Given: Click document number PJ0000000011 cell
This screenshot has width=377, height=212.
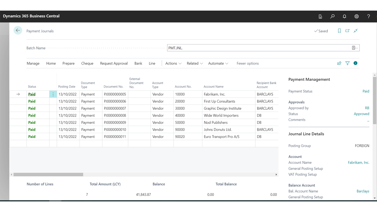Looking at the screenshot, I should pyautogui.click(x=115, y=137).
